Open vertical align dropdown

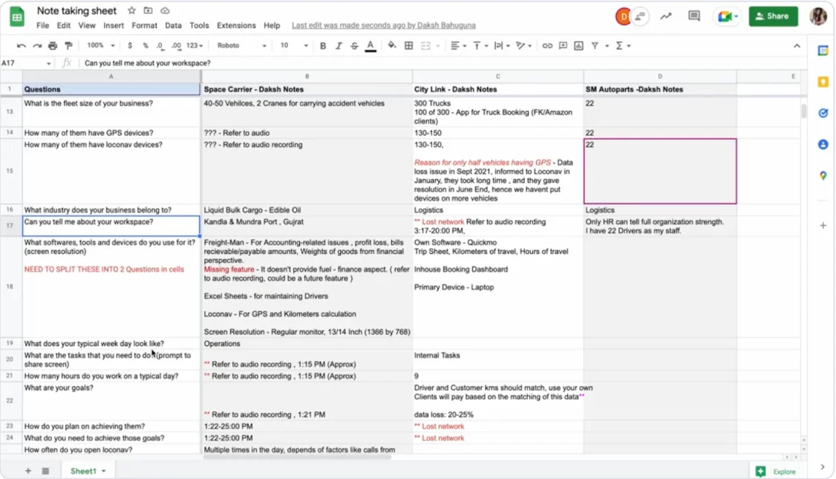click(480, 46)
